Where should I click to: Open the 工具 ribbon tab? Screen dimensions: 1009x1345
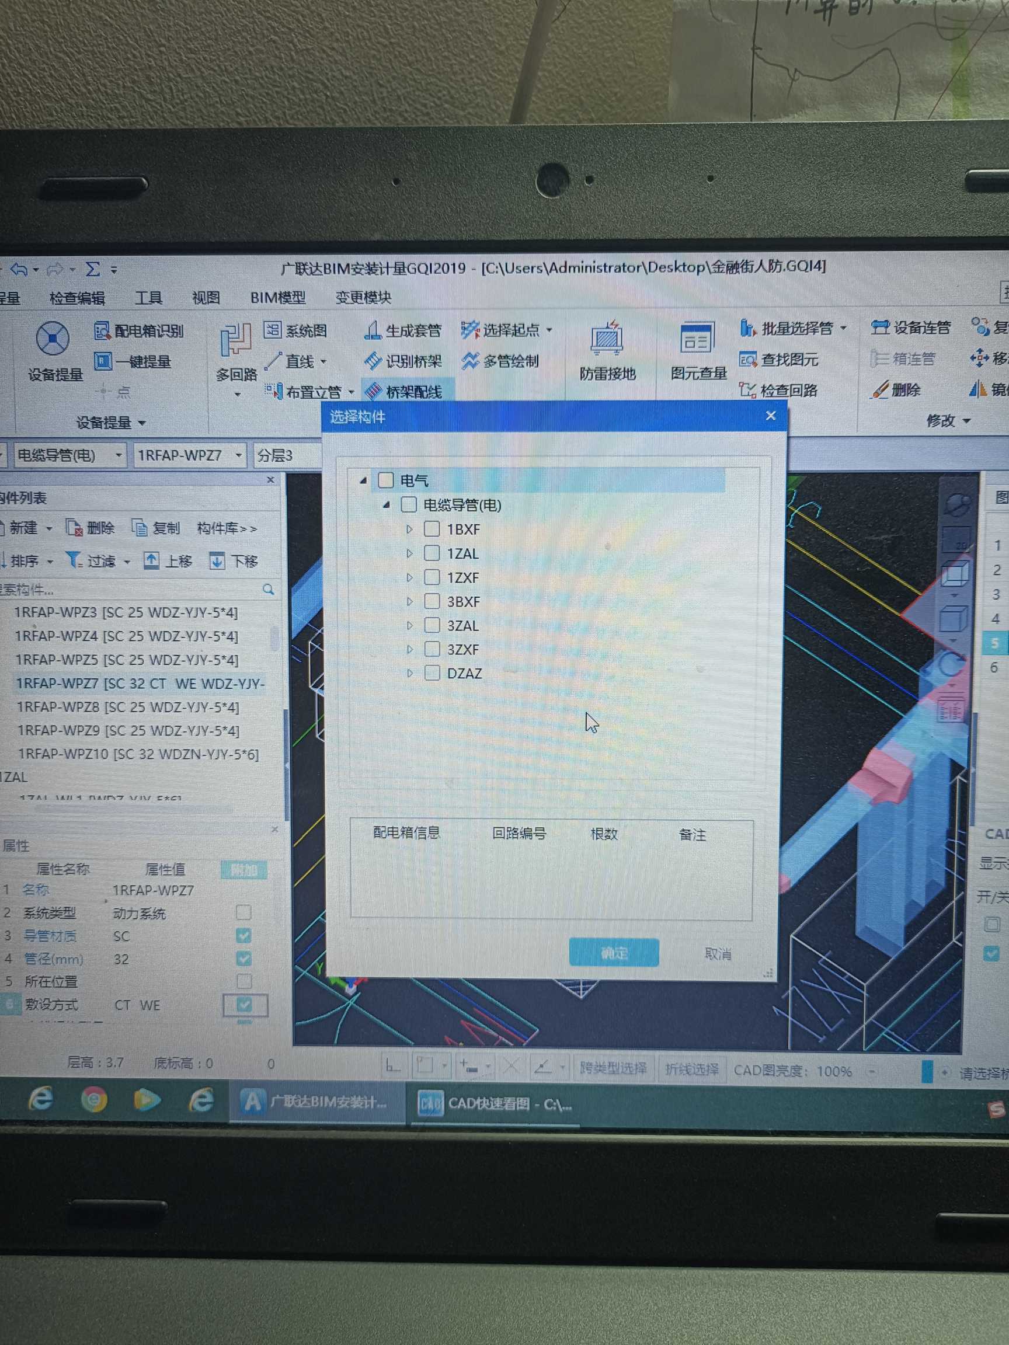click(148, 298)
